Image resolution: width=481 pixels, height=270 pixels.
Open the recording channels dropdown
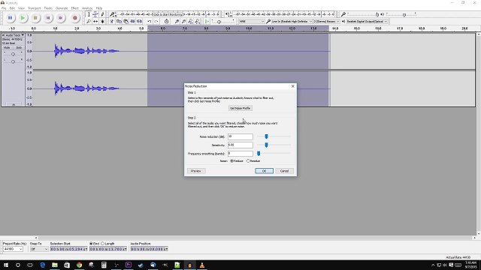coord(326,22)
